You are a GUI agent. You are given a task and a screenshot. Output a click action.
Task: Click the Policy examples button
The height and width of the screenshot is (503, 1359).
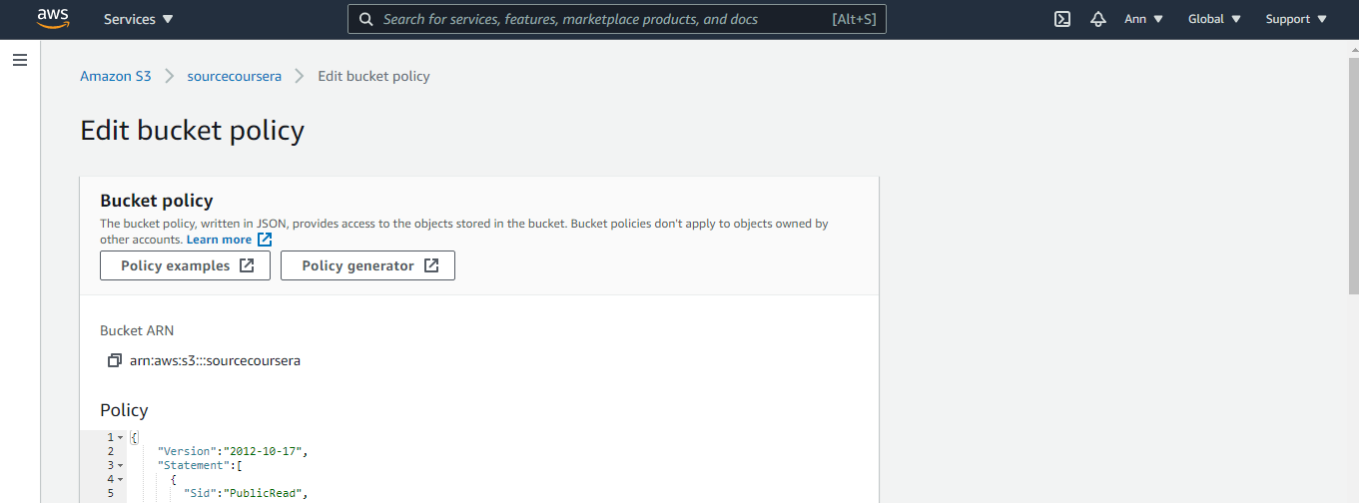[186, 265]
